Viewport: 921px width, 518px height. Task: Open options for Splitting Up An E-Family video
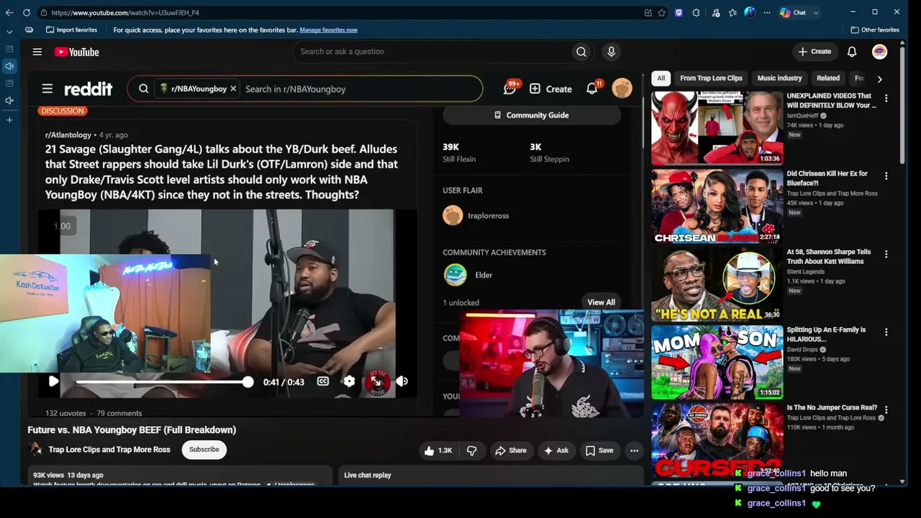[x=886, y=332]
